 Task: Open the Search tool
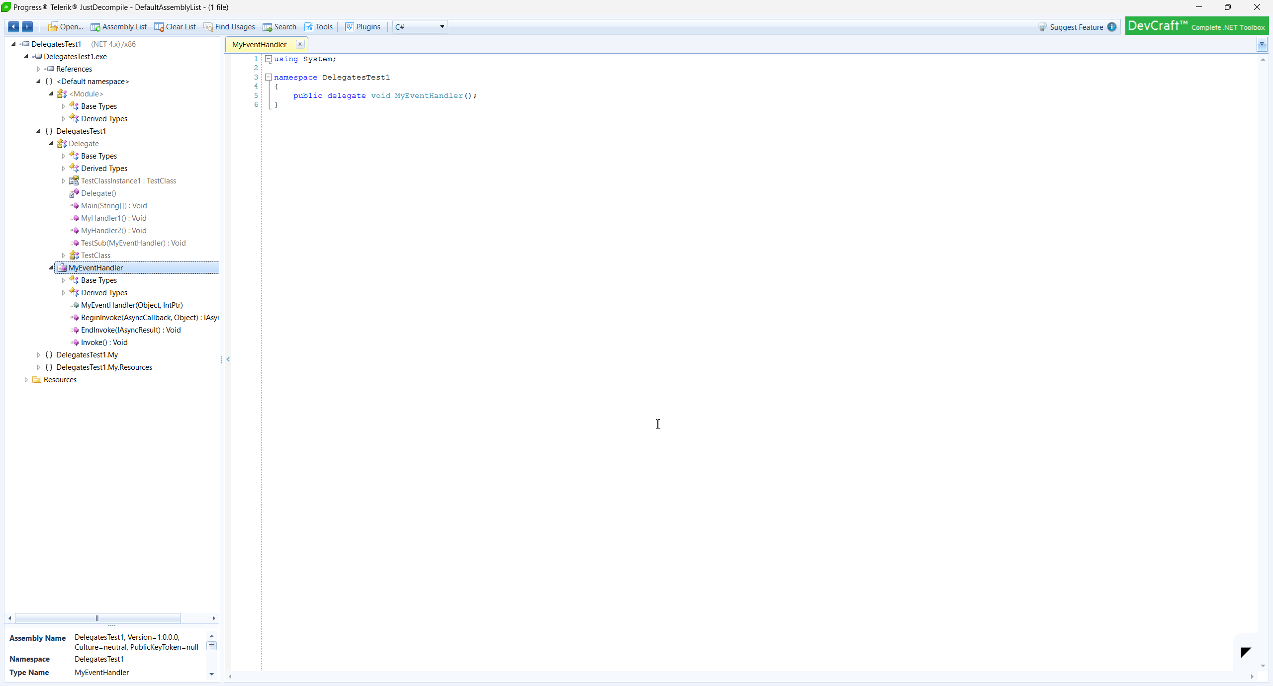point(279,27)
